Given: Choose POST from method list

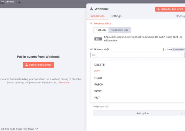Looking at the screenshot, I should click(137, 91).
